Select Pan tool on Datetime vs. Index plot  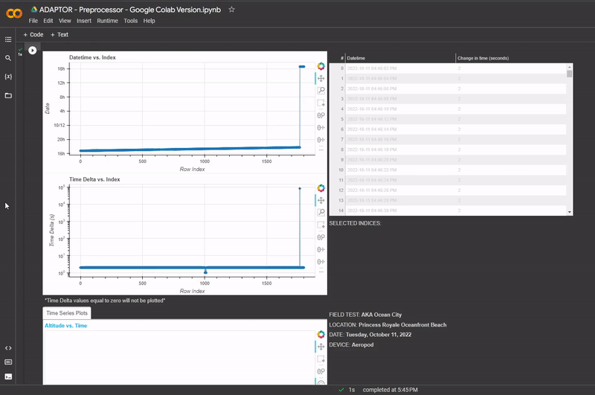[321, 79]
